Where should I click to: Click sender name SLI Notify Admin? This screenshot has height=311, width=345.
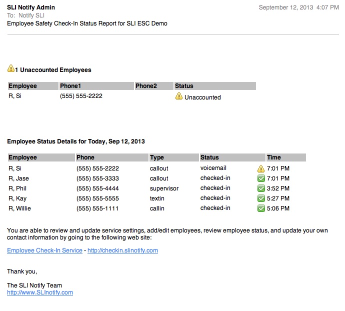pos(31,7)
